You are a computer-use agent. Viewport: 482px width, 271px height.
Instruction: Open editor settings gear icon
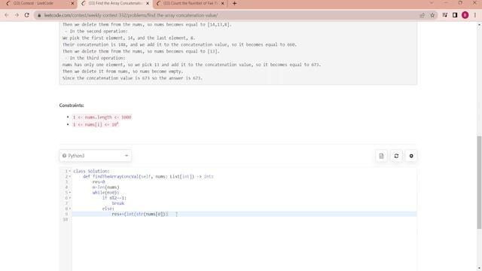click(411, 156)
